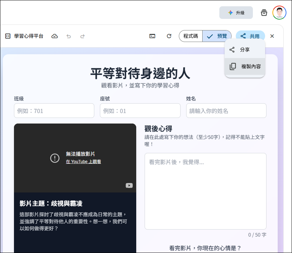Reload the preview with refresh icon

coord(169,36)
